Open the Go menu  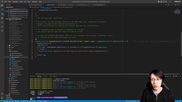pos(25,2)
